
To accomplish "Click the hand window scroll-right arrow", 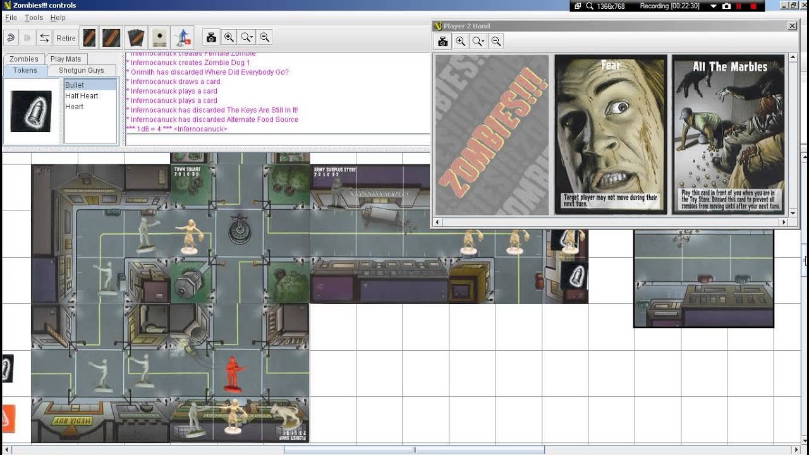I will (x=784, y=222).
